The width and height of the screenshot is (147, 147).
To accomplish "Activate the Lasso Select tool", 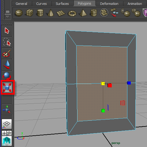I will [x=7, y=42].
